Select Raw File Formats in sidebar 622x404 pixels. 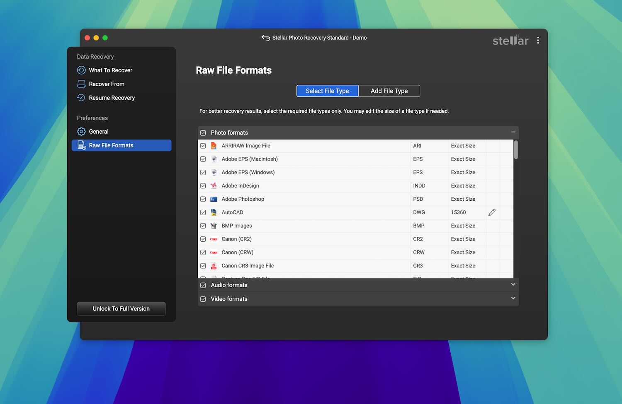[x=121, y=145]
